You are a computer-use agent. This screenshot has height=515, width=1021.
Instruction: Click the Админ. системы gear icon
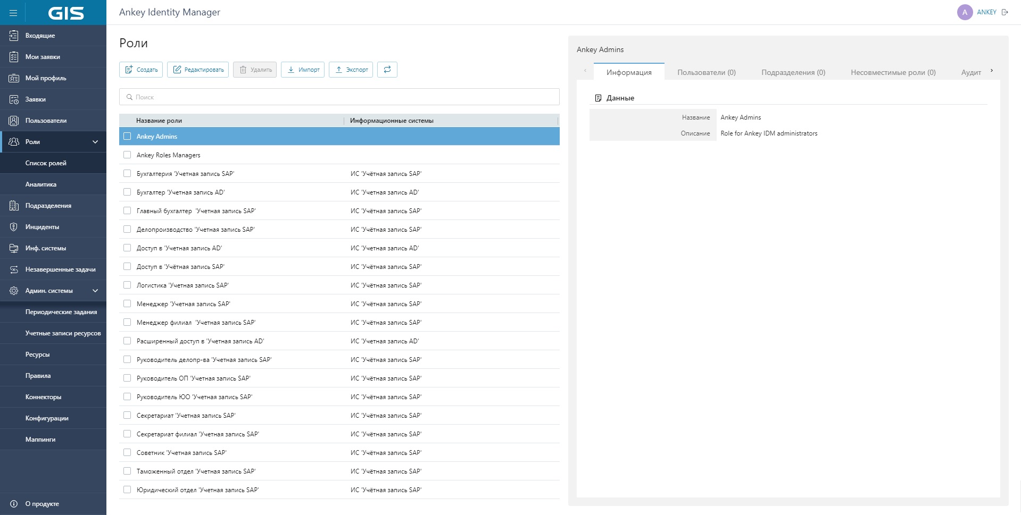(14, 291)
